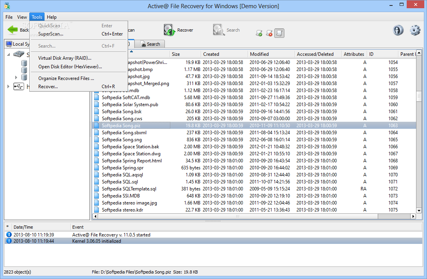This screenshot has height=279, width=427.
Task: Sort by the Created column header
Action: click(x=224, y=54)
